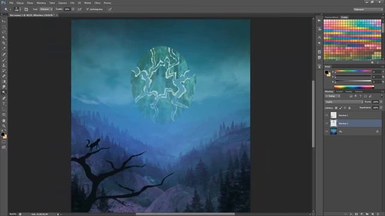
Task: Enable airbrush mode in options bar
Action: click(x=79, y=10)
